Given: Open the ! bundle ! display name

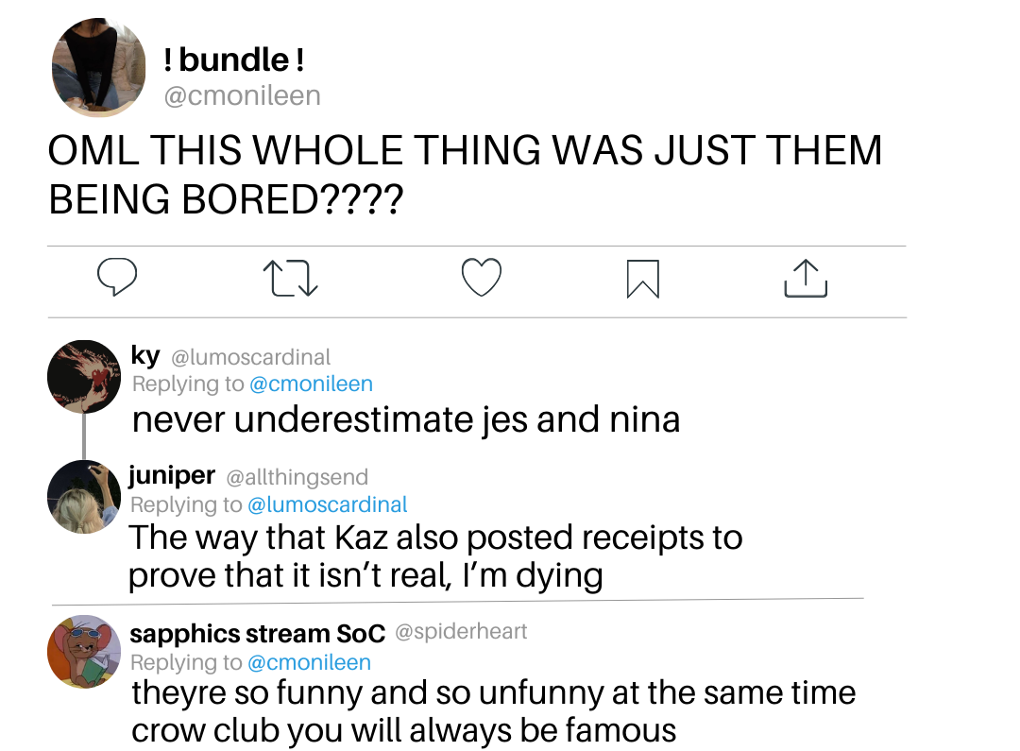Looking at the screenshot, I should [x=233, y=60].
